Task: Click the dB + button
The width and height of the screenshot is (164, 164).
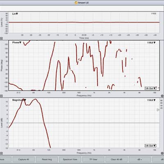Action: pyautogui.click(x=140, y=159)
